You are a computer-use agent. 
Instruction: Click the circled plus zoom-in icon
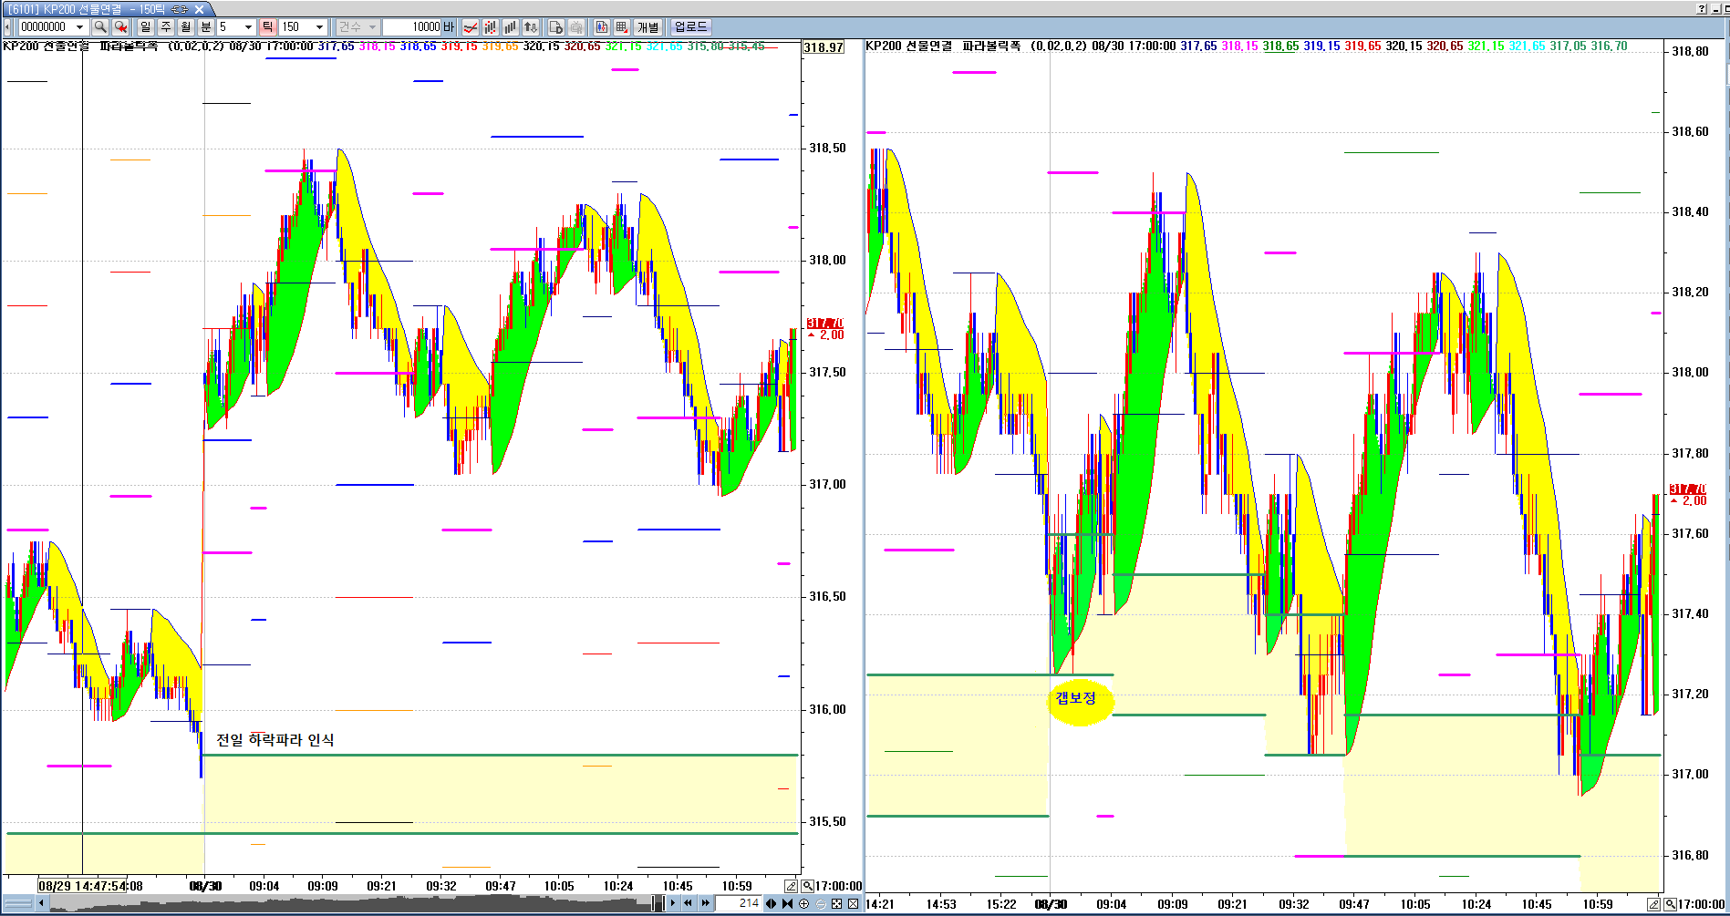(803, 903)
